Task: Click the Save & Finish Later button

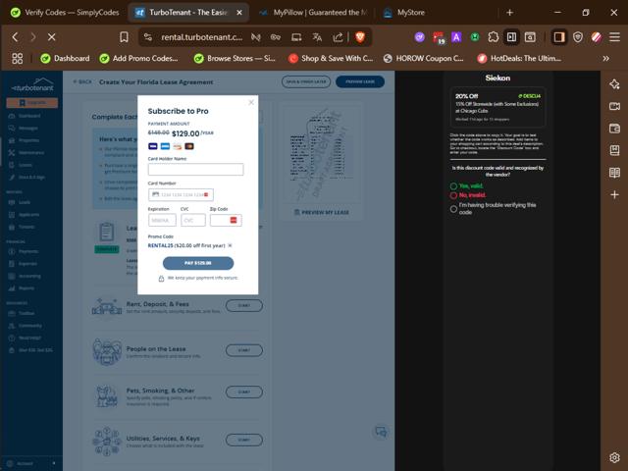Action: 306,81
